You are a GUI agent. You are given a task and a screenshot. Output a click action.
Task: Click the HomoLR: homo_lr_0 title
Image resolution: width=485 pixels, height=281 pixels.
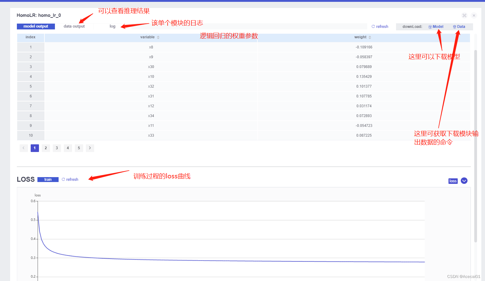click(x=39, y=15)
